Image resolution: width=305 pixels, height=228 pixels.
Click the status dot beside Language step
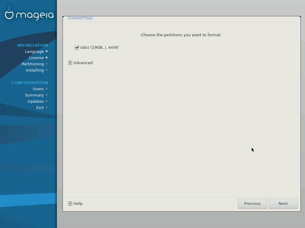tap(47, 51)
